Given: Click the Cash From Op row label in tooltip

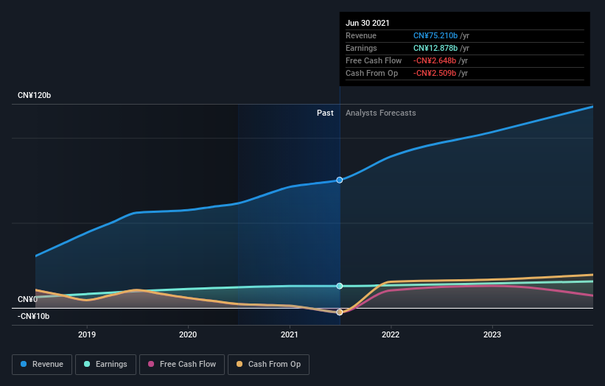Looking at the screenshot, I should tap(371, 73).
